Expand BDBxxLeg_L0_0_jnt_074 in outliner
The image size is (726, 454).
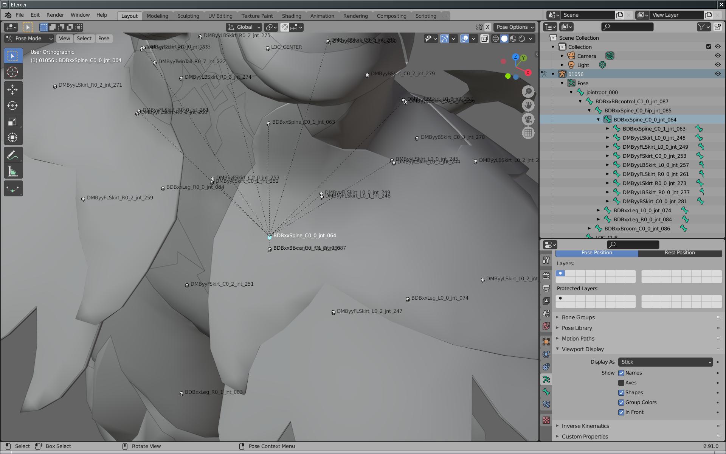tap(599, 210)
